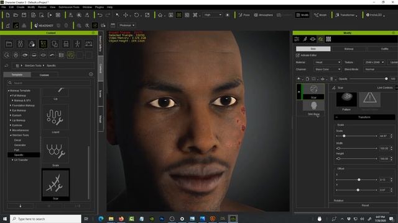Viewport: 398px width, 223px height.
Task: Open the Material Head dropdown
Action: point(328,62)
